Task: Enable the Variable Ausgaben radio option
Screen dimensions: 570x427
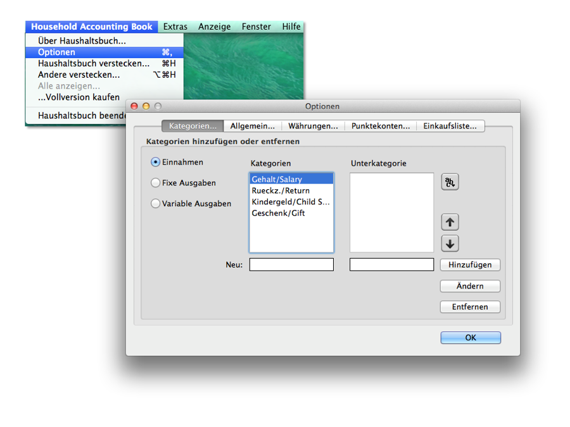Action: point(156,204)
